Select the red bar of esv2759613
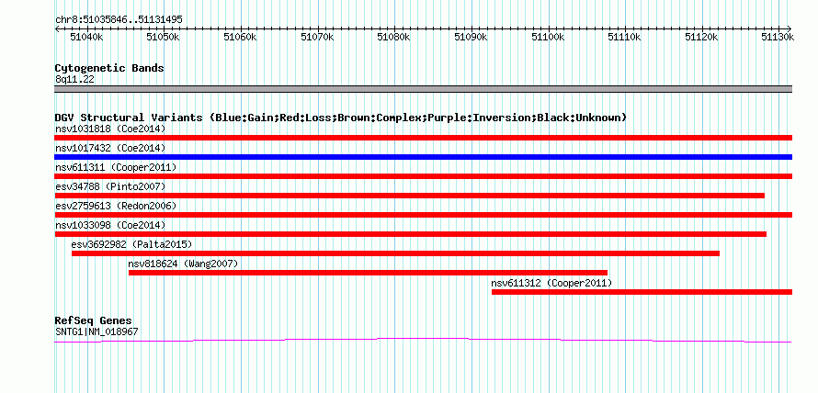This screenshot has width=818, height=393. (x=423, y=215)
